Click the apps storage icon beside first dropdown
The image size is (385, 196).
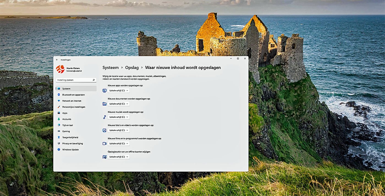105,90
